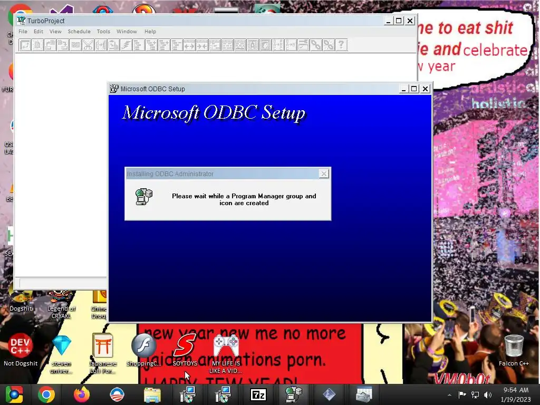This screenshot has height=405, width=540.
Task: Click the toolbox taskbar icon
Action: [x=364, y=394]
